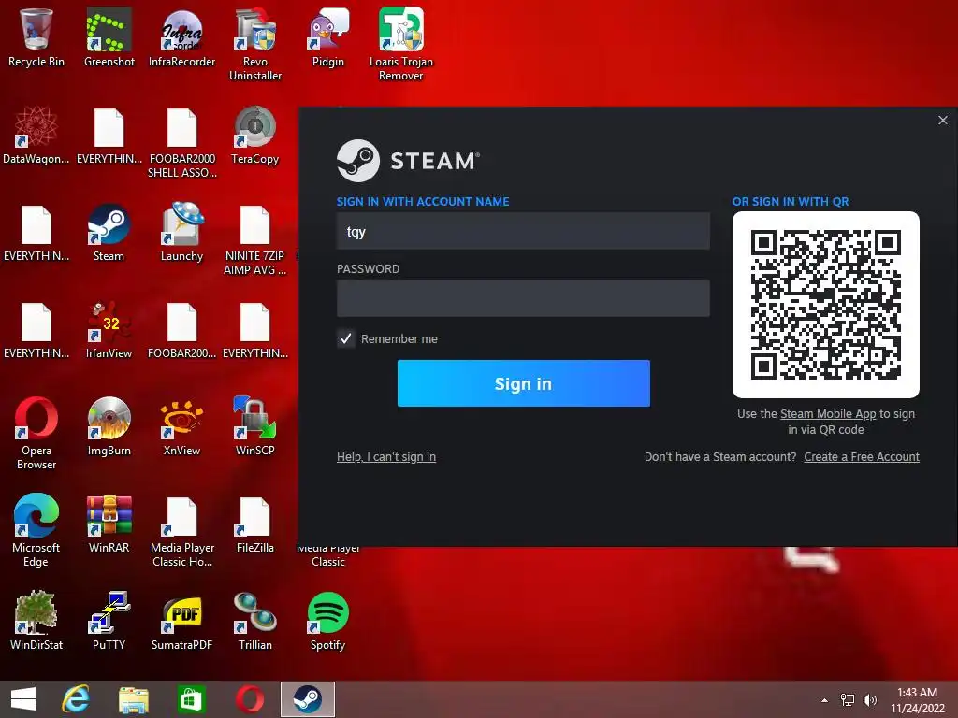Image resolution: width=958 pixels, height=718 pixels.
Task: Close the Steam sign-in window
Action: pyautogui.click(x=943, y=121)
